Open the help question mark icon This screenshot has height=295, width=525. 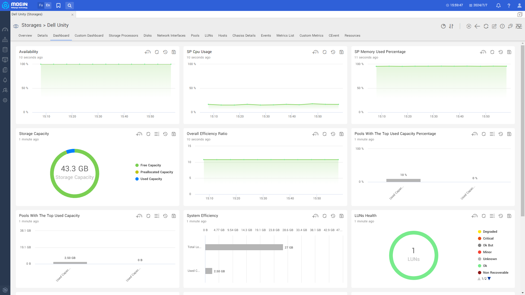509,5
